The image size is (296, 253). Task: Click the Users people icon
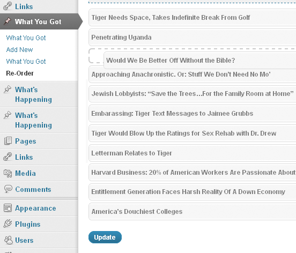coord(8,240)
